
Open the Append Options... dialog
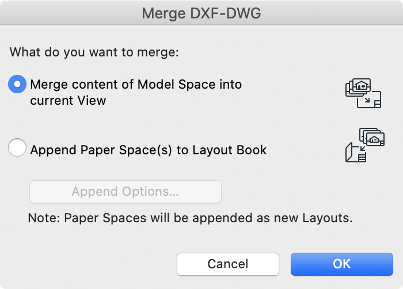click(126, 192)
